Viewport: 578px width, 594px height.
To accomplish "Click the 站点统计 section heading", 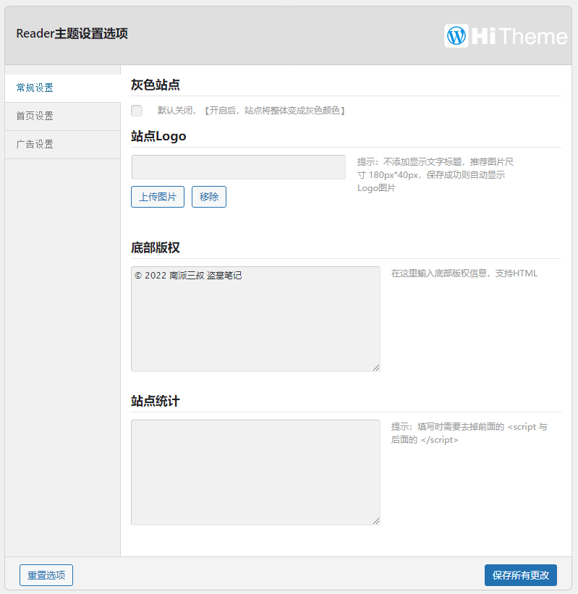I will tap(155, 401).
